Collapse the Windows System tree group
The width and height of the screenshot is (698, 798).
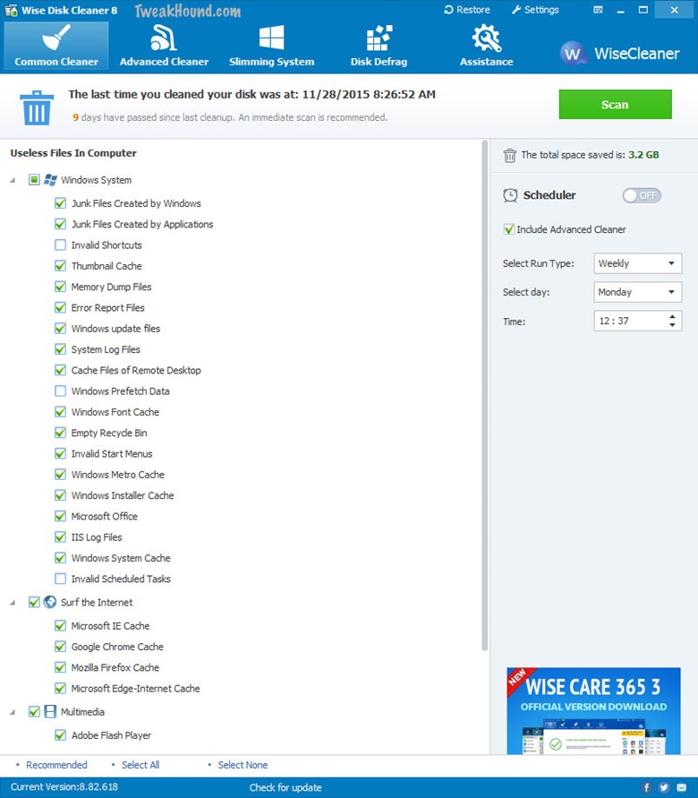tap(13, 180)
